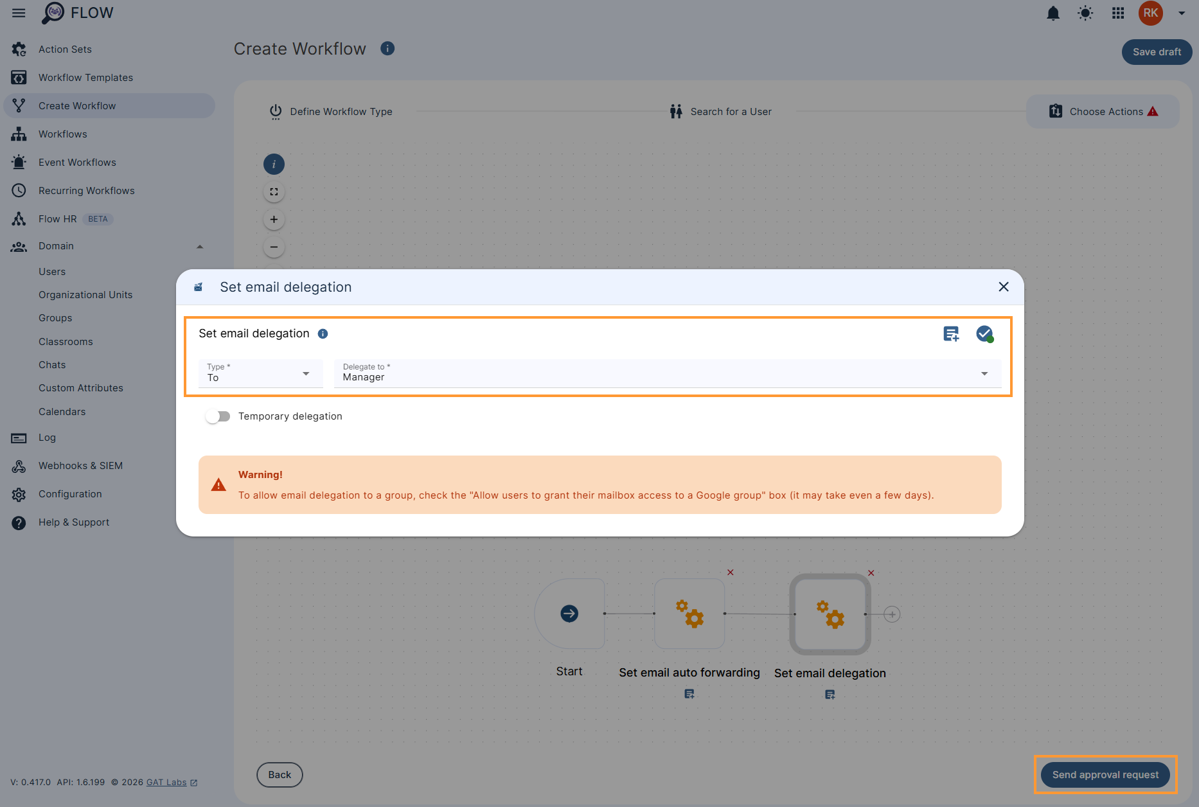The width and height of the screenshot is (1199, 807).
Task: Open the Type dropdown
Action: (x=306, y=373)
